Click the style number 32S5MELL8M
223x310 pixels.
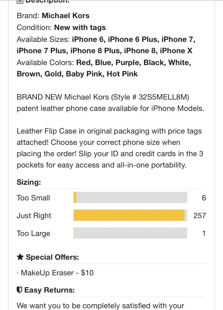pyautogui.click(x=164, y=97)
